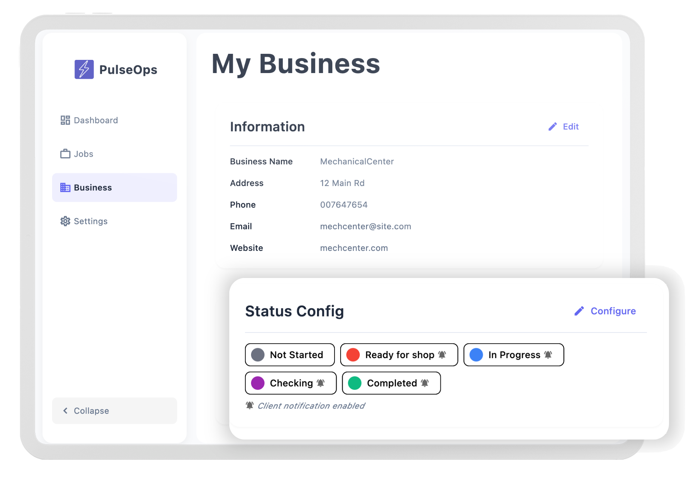Viewport: 700px width, 479px height.
Task: Click the Phone label
Action: (243, 205)
